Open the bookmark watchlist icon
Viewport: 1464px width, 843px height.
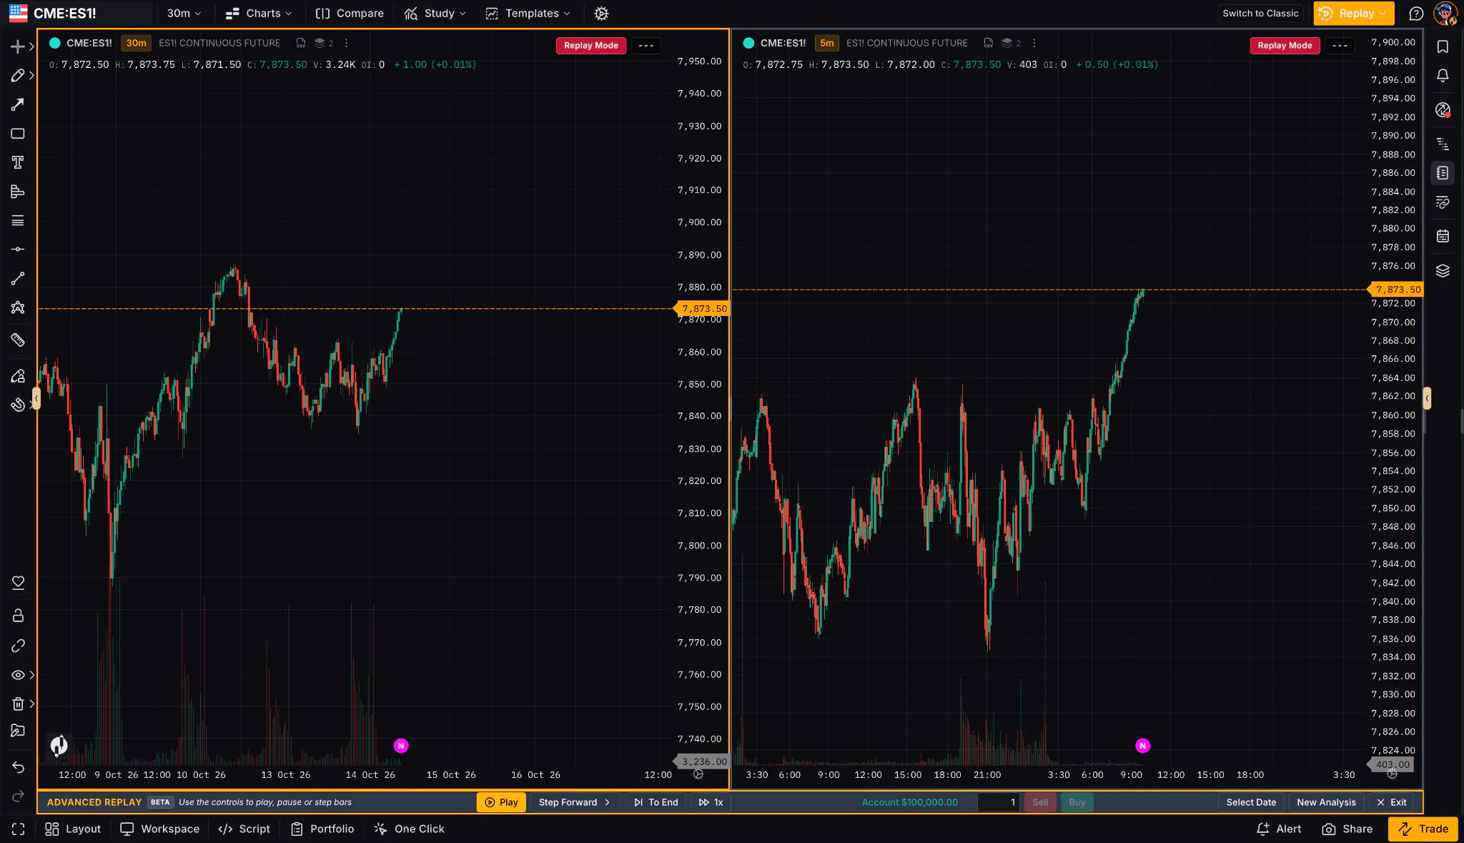click(1443, 47)
